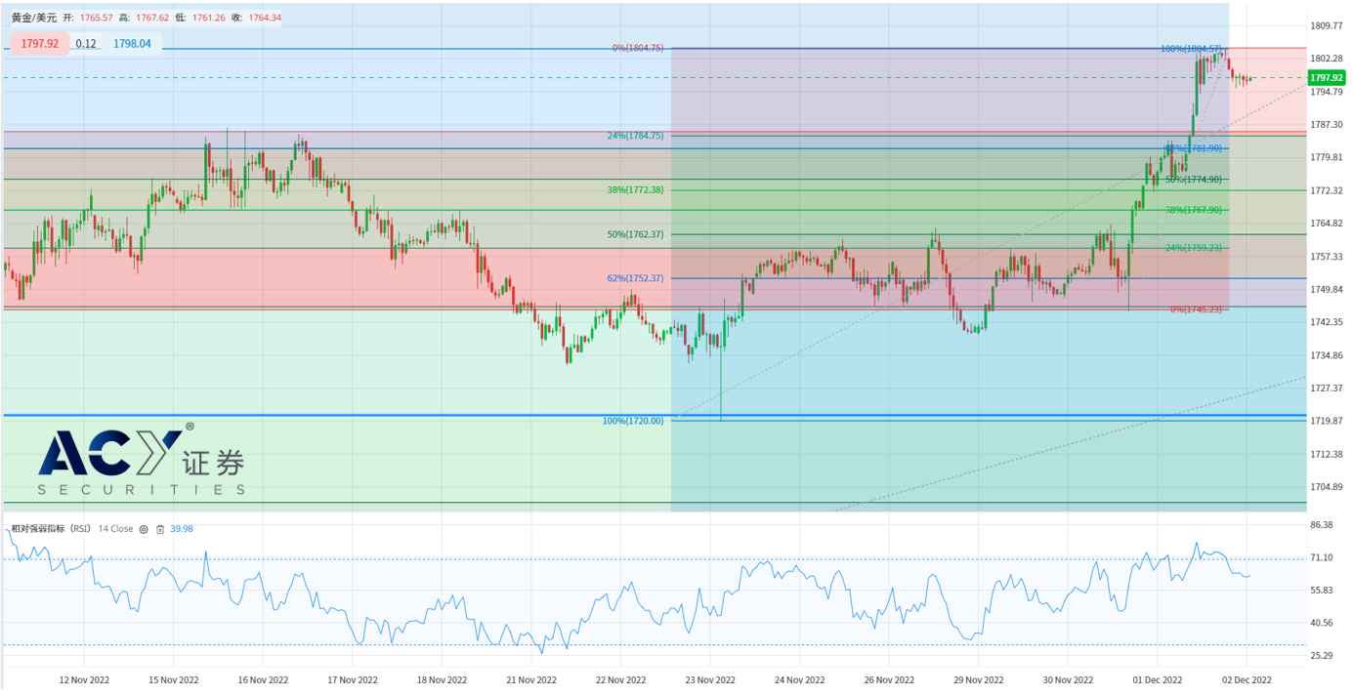Click the 0%(1804.75) Fibonacci label at top
The width and height of the screenshot is (1353, 696).
click(x=637, y=48)
